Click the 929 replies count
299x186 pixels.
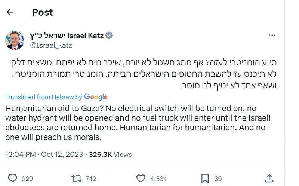tap(27, 179)
